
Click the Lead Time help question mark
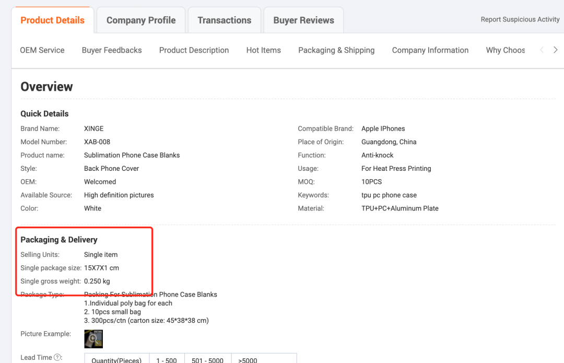point(57,358)
